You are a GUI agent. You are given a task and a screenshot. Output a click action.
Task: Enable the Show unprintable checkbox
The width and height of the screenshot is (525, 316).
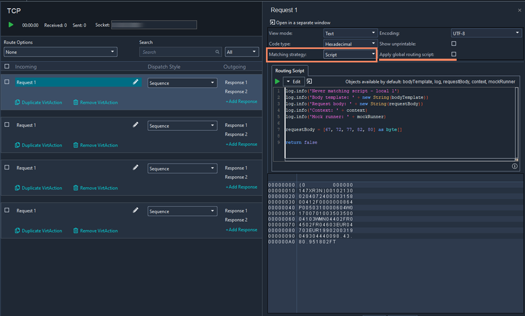453,44
